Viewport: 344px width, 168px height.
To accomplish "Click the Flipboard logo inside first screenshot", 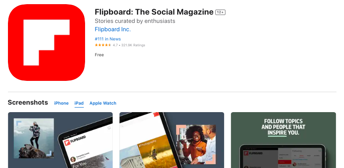I will [x=74, y=141].
